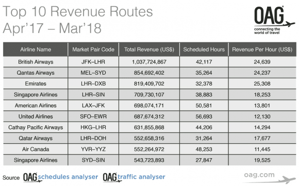
Task: Click revenue per hour 24,237
Action: click(262, 73)
